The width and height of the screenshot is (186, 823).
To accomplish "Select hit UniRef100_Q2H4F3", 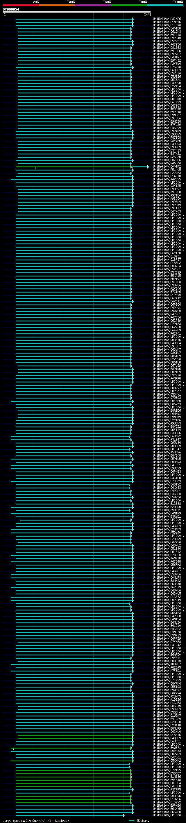I will (x=167, y=529).
